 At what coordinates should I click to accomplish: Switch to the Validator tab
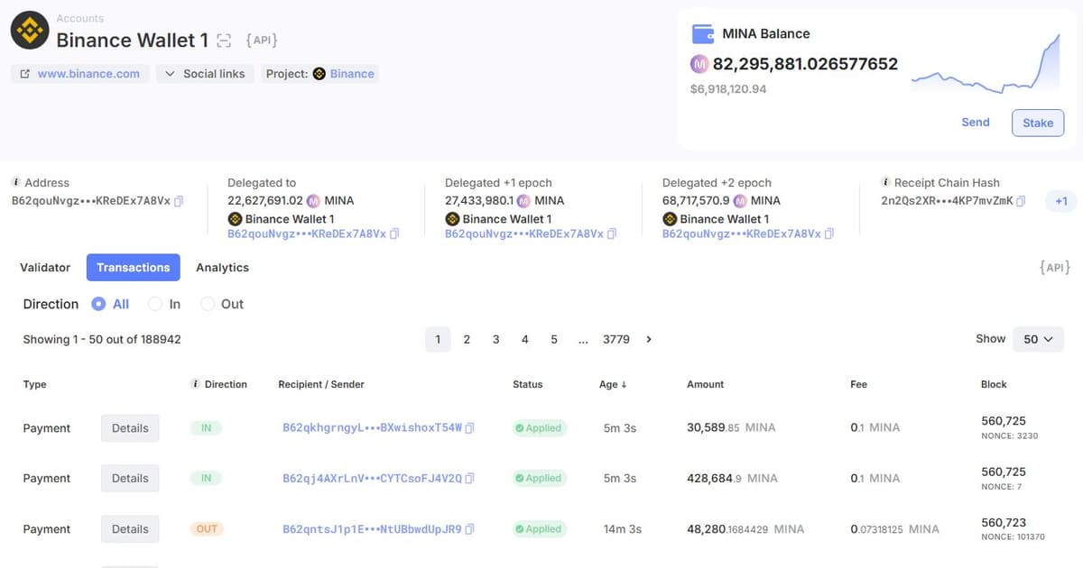[45, 268]
